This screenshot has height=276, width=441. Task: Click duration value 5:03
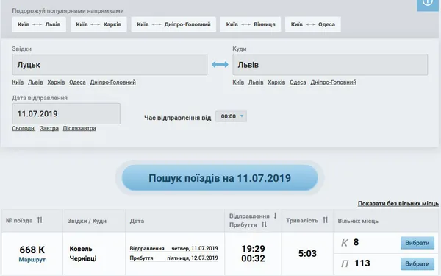[307, 253]
